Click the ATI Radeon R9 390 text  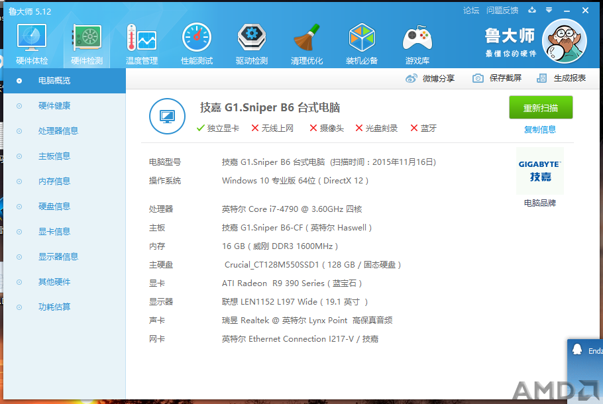point(292,283)
